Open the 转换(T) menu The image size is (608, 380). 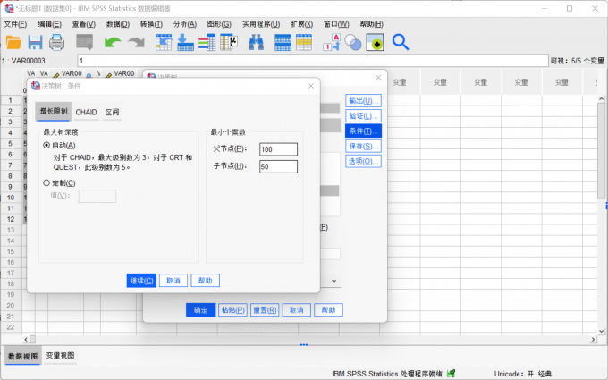[151, 24]
